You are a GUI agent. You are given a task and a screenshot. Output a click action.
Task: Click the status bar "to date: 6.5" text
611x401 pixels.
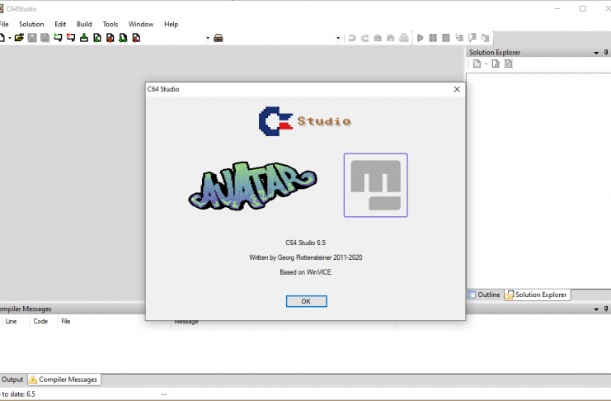pyautogui.click(x=18, y=394)
